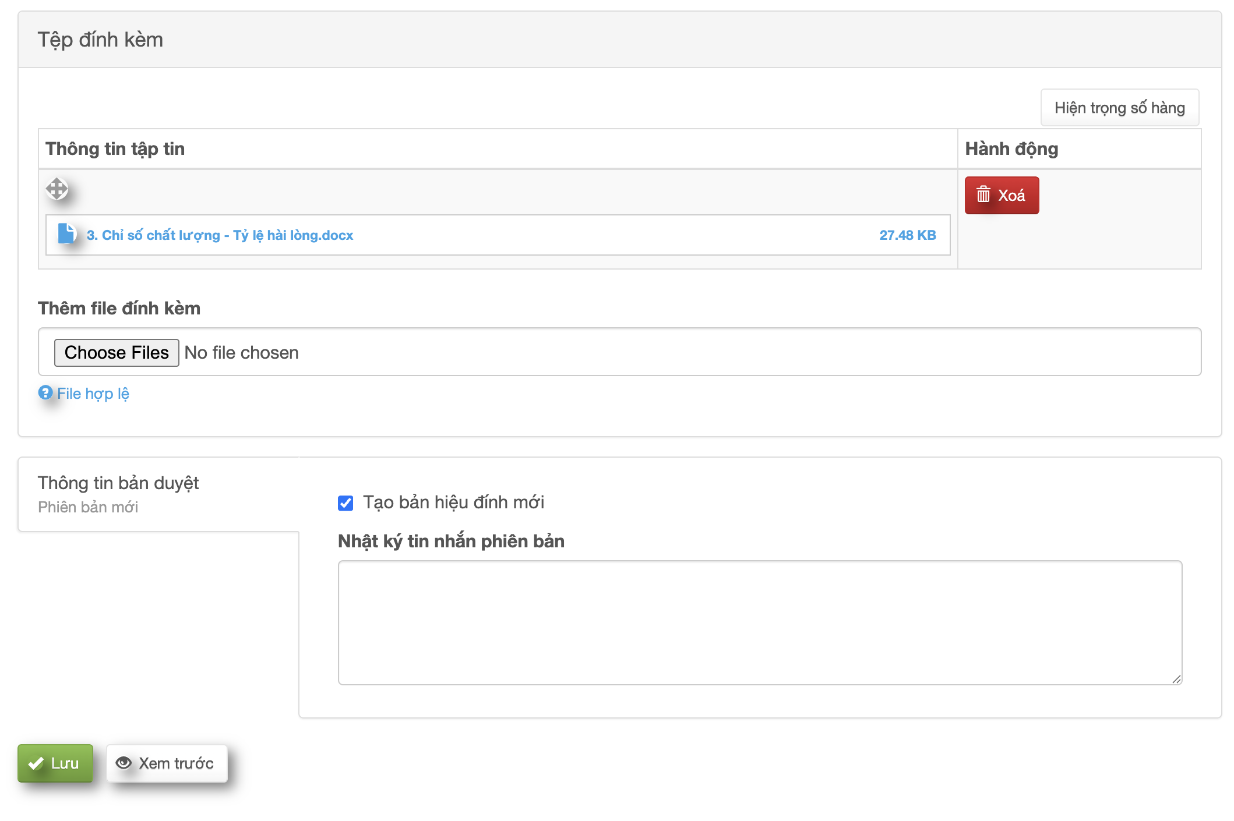Click the 27.48 KB file size text
The height and width of the screenshot is (821, 1234).
tap(907, 235)
